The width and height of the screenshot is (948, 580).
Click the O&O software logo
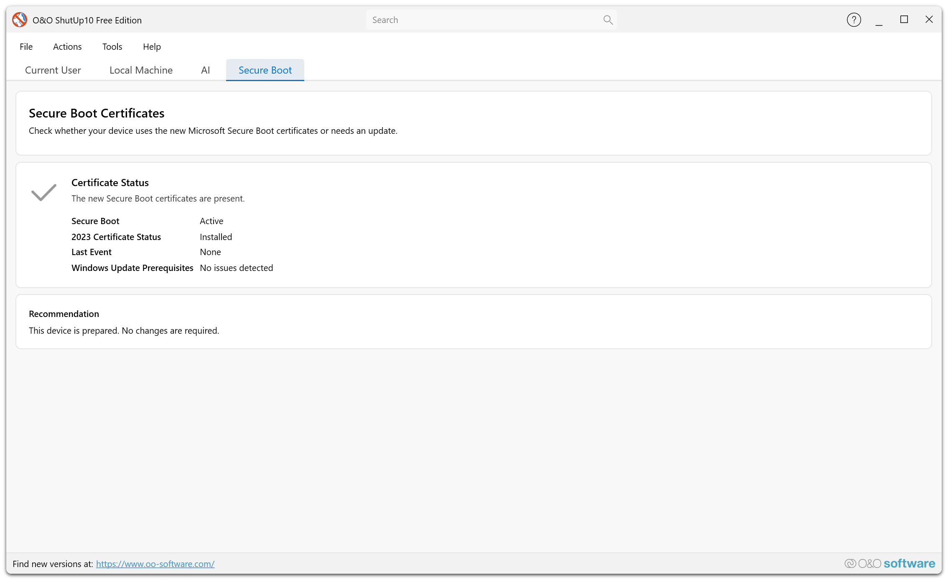[889, 564]
